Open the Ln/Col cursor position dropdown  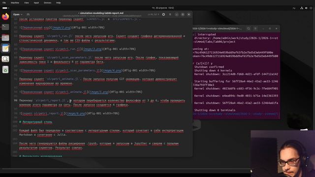point(153,14)
